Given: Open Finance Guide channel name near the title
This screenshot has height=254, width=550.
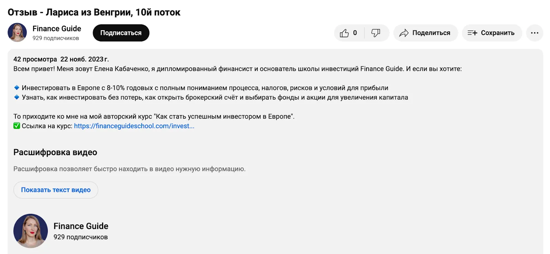Looking at the screenshot, I should coord(57,28).
